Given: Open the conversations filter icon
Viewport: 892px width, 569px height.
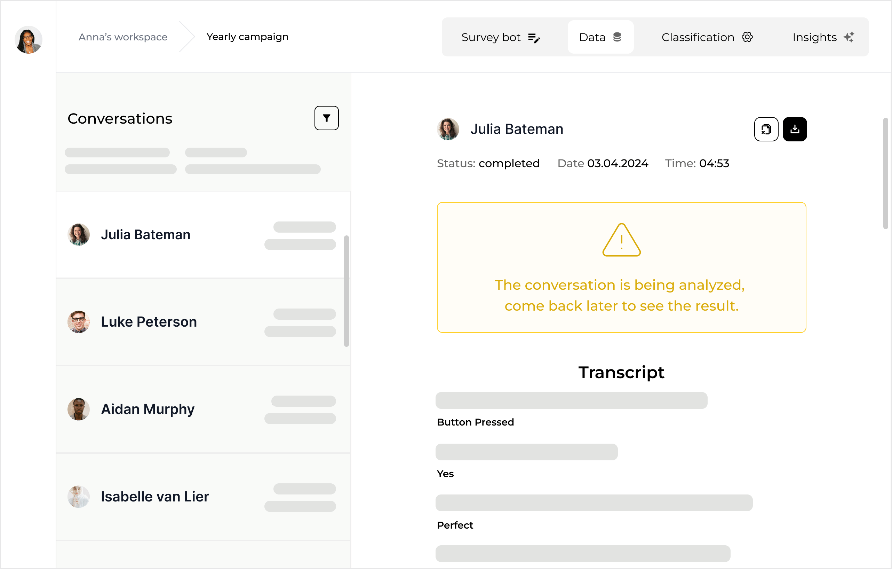Looking at the screenshot, I should (326, 118).
